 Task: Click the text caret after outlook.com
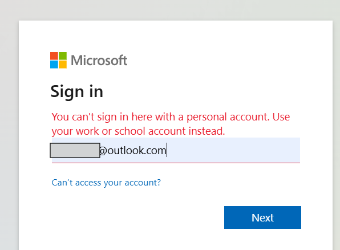167,150
